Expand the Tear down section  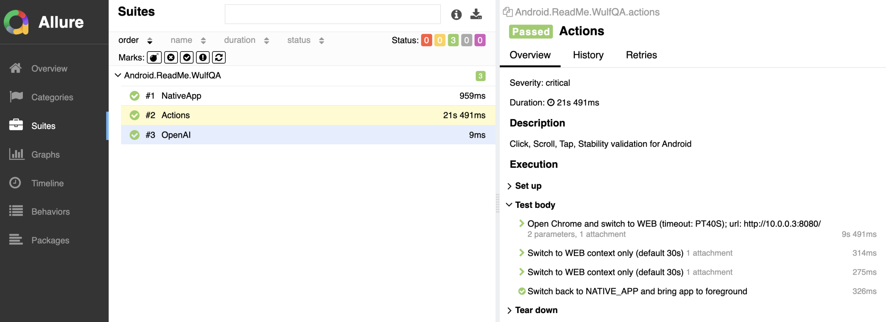coord(509,310)
